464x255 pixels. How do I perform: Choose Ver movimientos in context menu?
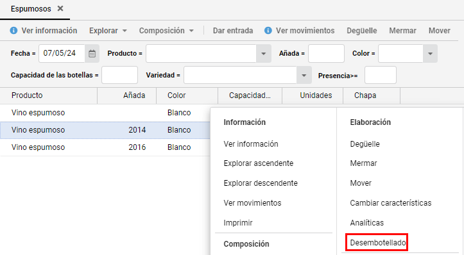point(252,202)
